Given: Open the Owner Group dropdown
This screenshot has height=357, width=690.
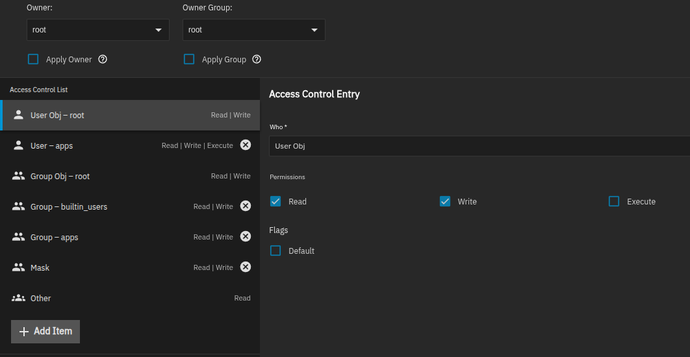Looking at the screenshot, I should [253, 30].
